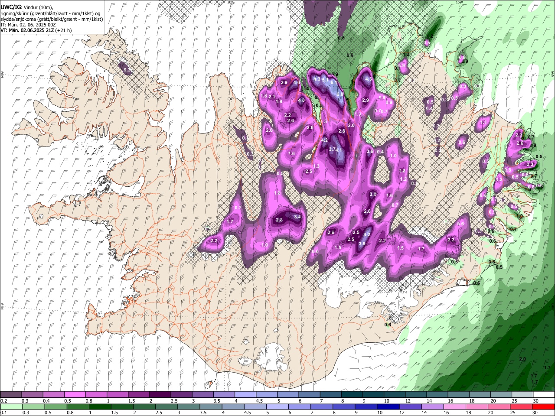The width and height of the screenshot is (555, 416).
Task: Click the 3.0 snowfall value on the map
Action: pyautogui.click(x=373, y=195)
